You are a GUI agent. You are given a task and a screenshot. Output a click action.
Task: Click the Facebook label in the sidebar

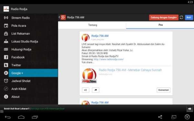pyautogui.click(x=18, y=57)
